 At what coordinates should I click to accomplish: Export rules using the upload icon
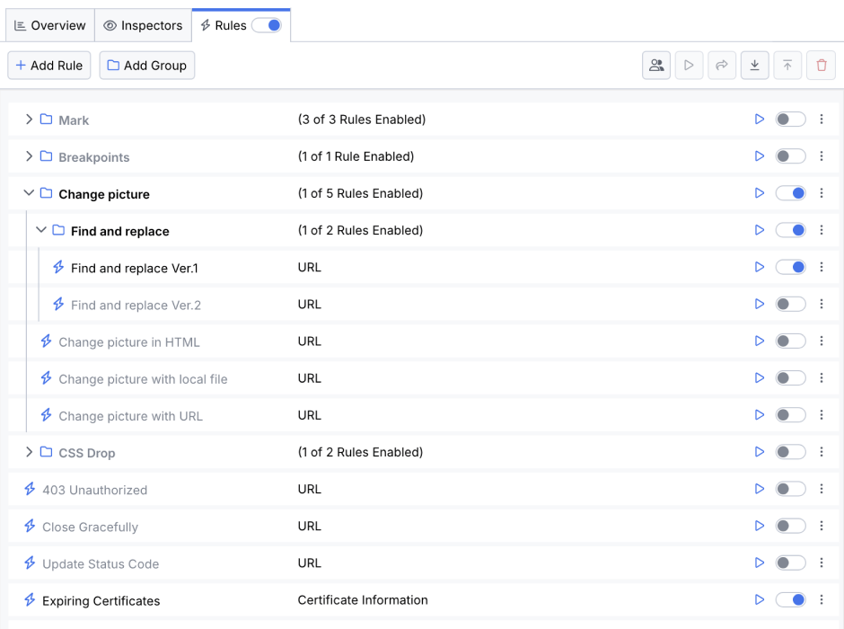787,65
